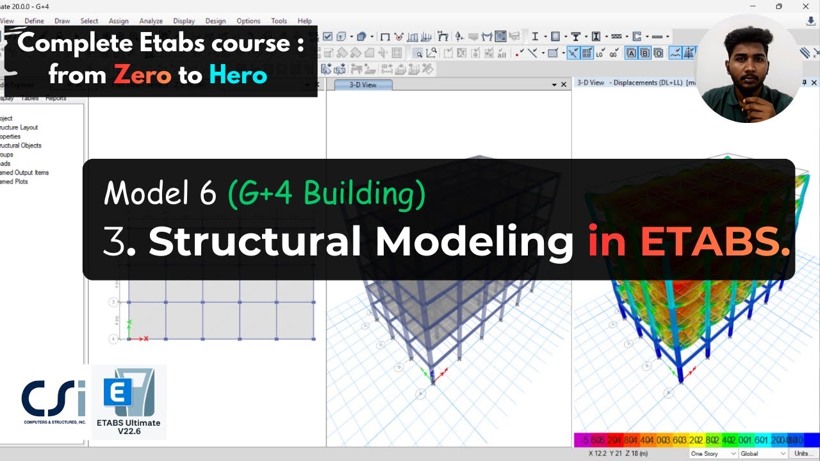Toggle the highlighted slab display icon
The image size is (820, 461).
tap(500, 36)
